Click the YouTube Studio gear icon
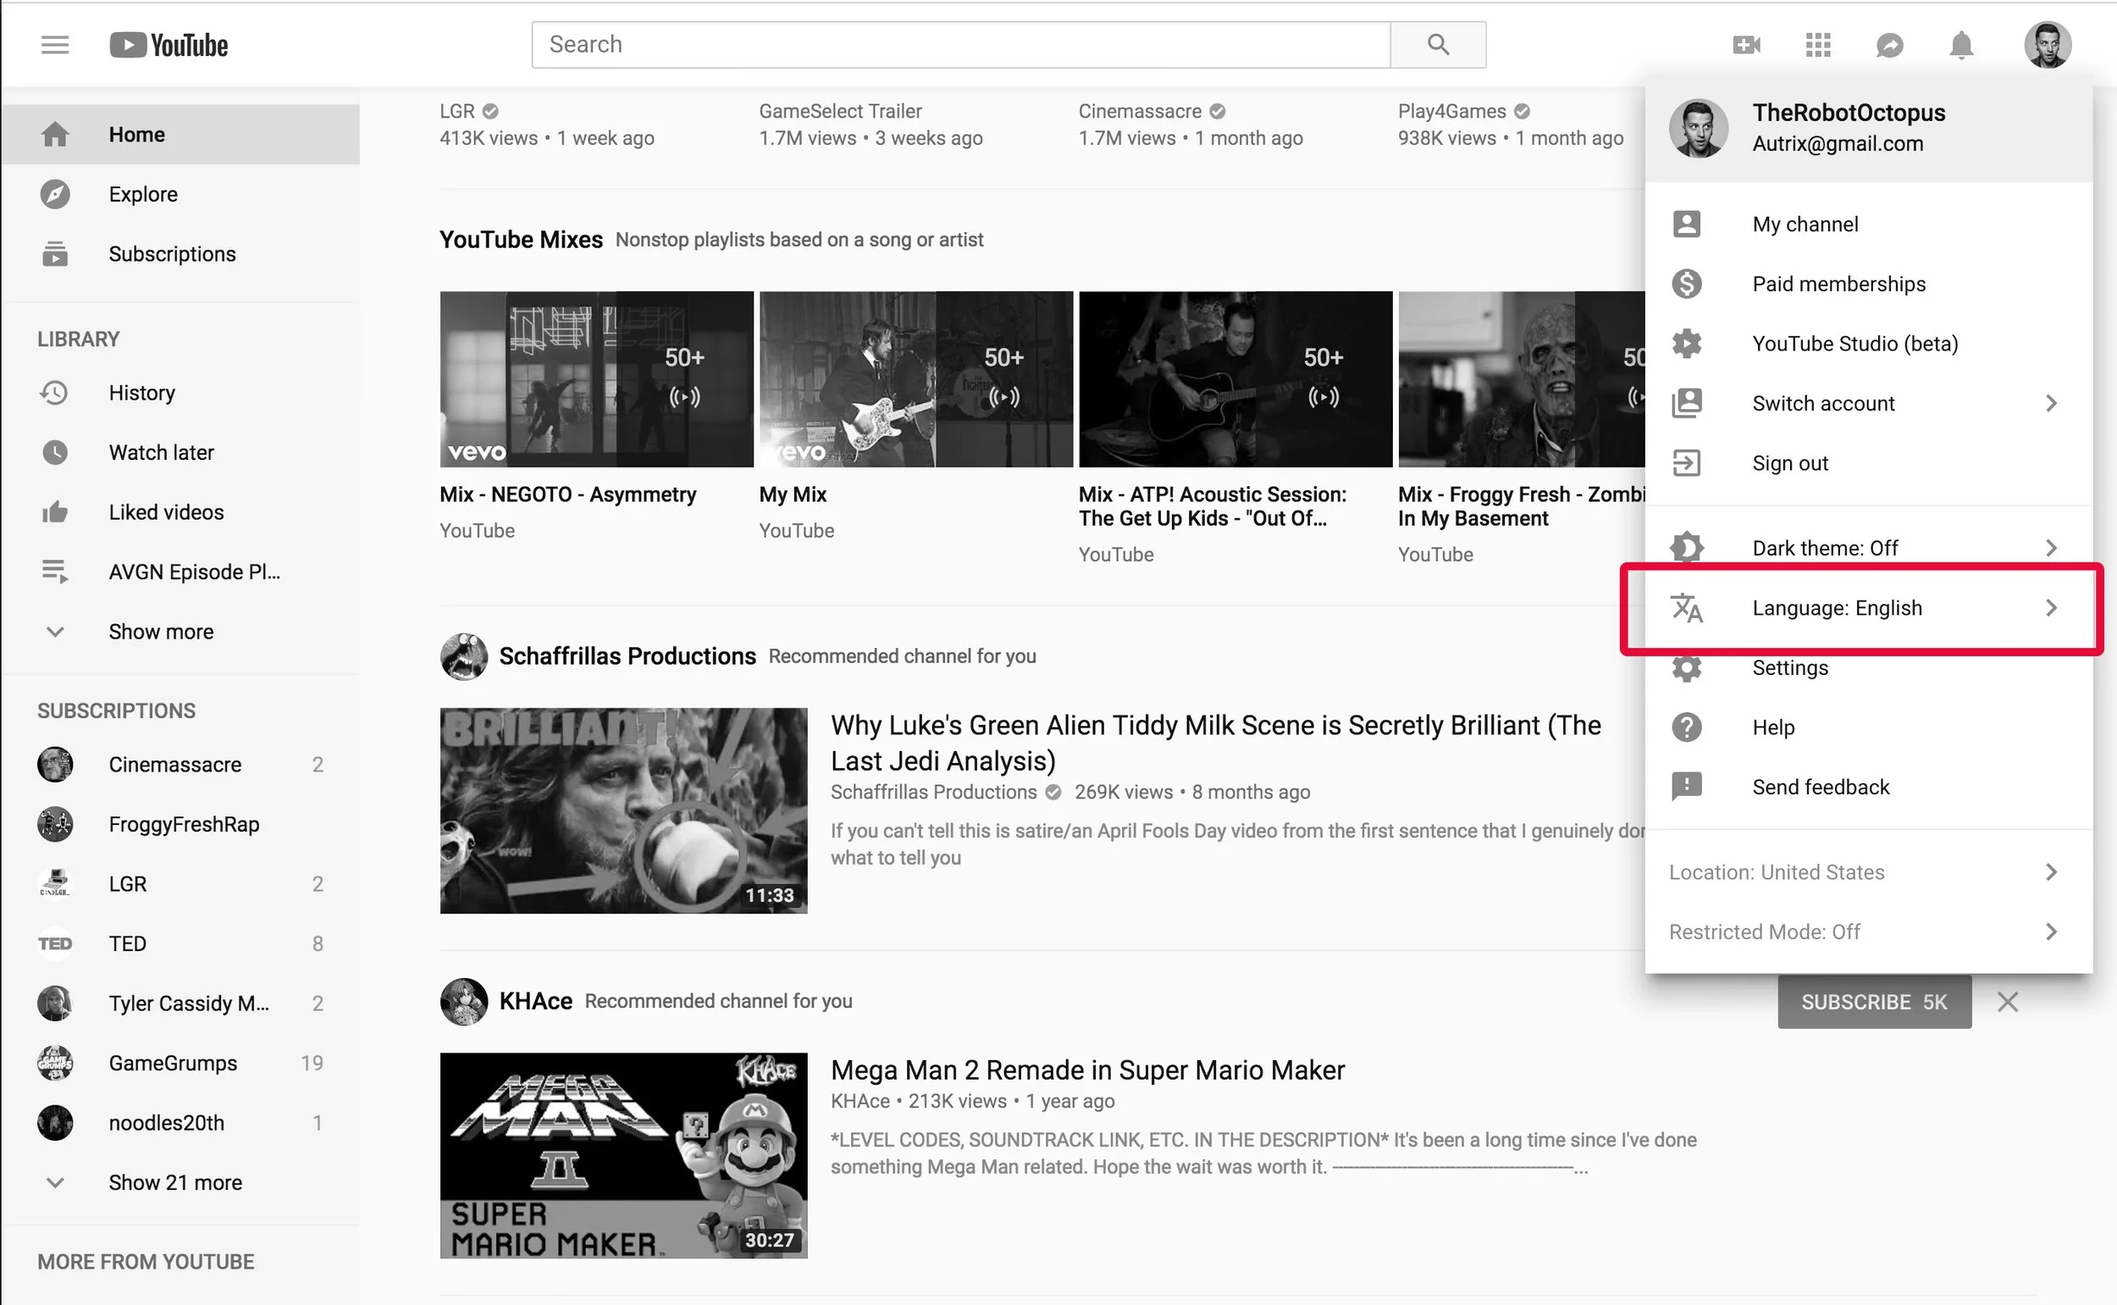The height and width of the screenshot is (1305, 2117). point(1686,344)
